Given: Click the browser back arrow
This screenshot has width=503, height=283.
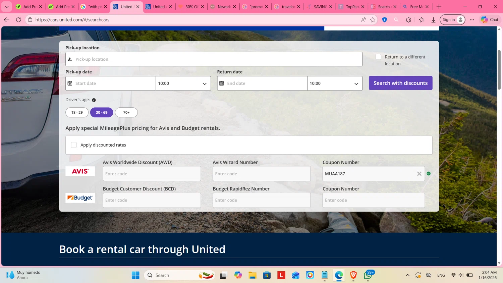Looking at the screenshot, I should (6, 20).
